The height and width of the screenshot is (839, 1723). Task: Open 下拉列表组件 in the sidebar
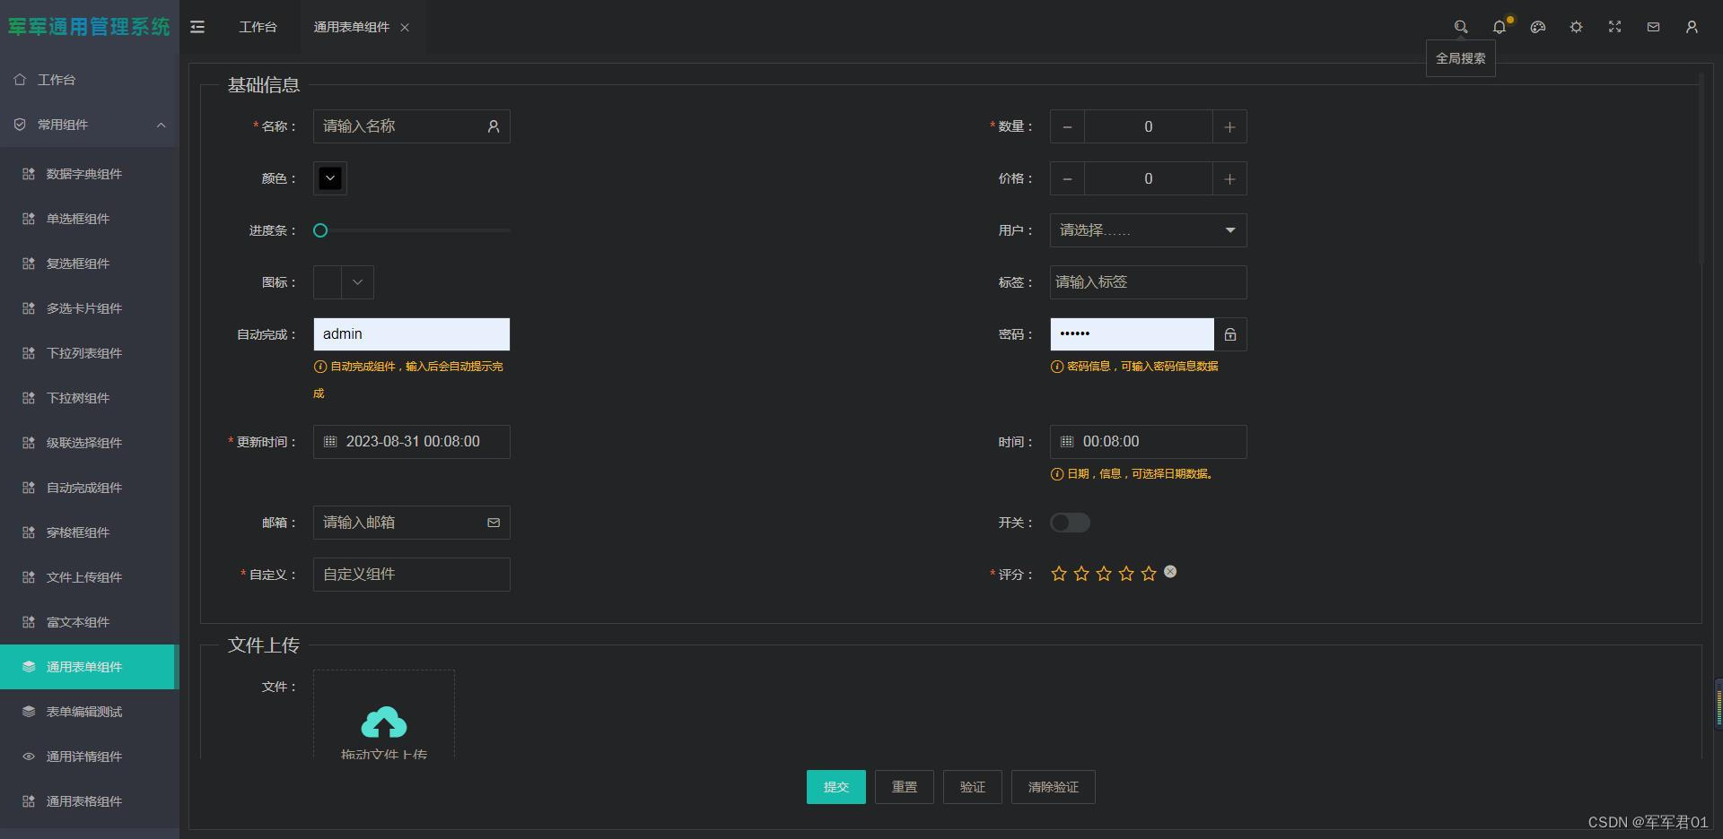click(90, 353)
